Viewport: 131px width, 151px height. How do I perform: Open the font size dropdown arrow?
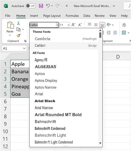click(68, 25)
